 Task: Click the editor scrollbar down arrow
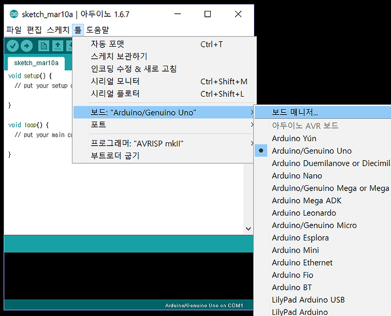pyautogui.click(x=248, y=229)
